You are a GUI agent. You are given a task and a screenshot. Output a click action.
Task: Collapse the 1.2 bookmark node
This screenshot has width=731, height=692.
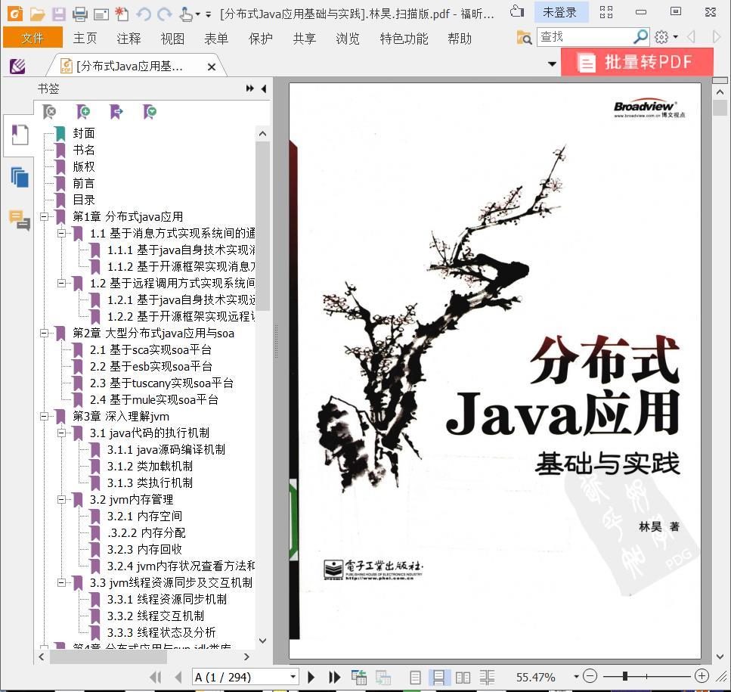coord(61,283)
